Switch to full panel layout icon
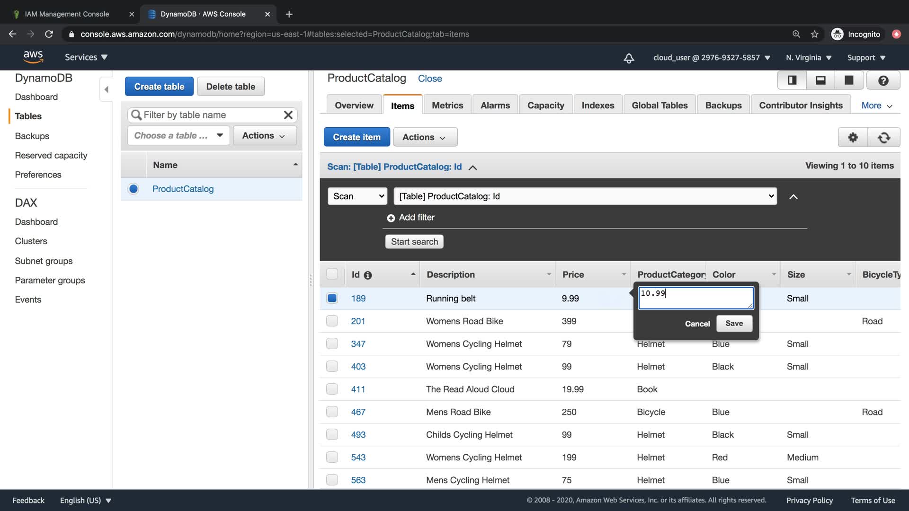Image resolution: width=909 pixels, height=511 pixels. pyautogui.click(x=849, y=80)
